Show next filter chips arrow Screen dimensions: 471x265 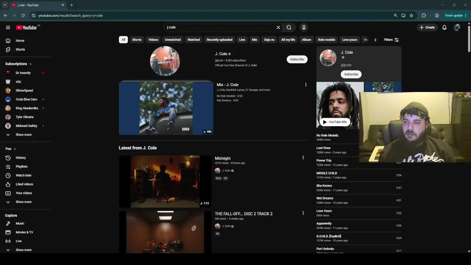point(375,40)
